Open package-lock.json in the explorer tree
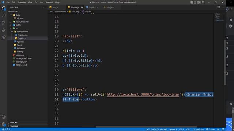The height and width of the screenshot is (131, 234). pyautogui.click(x=23, y=58)
